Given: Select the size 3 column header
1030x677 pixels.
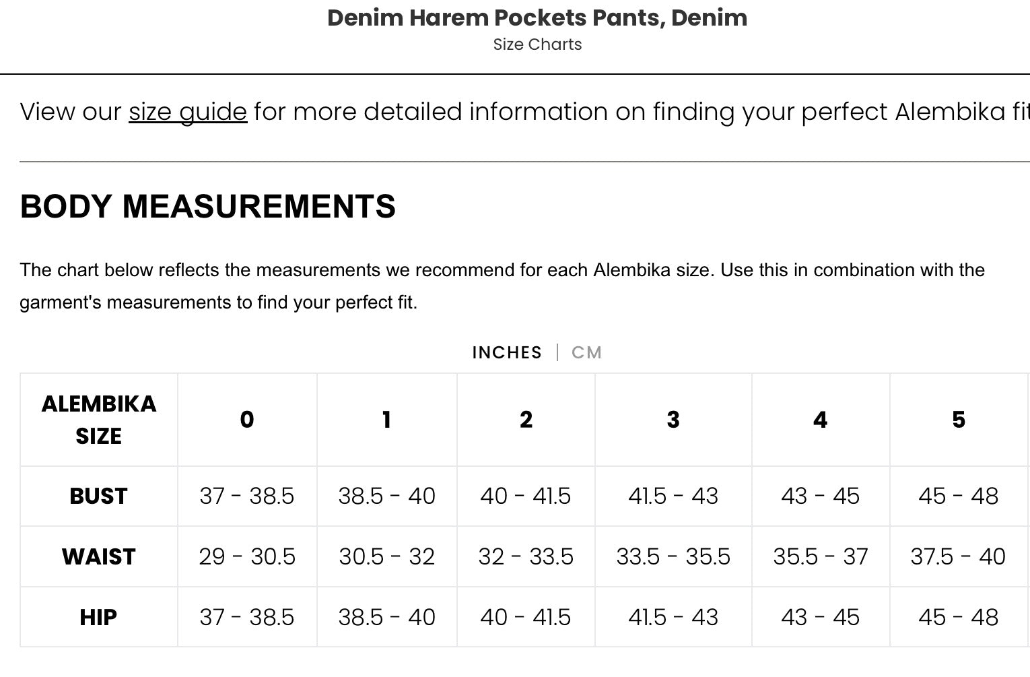Looking at the screenshot, I should (x=673, y=420).
